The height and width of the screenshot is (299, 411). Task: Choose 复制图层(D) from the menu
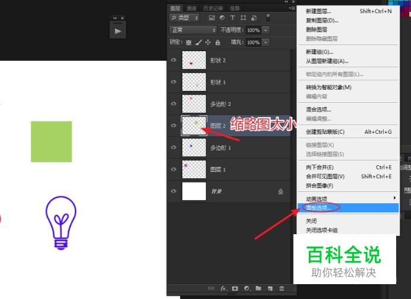pos(348,20)
